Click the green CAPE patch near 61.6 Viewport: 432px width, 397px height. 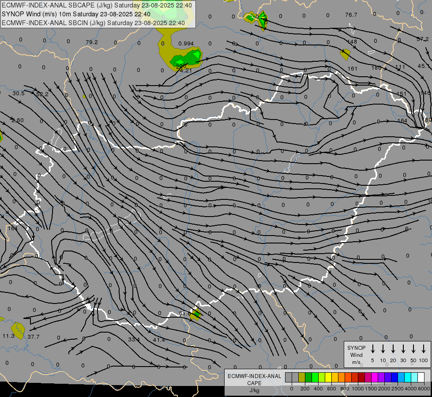(196, 314)
